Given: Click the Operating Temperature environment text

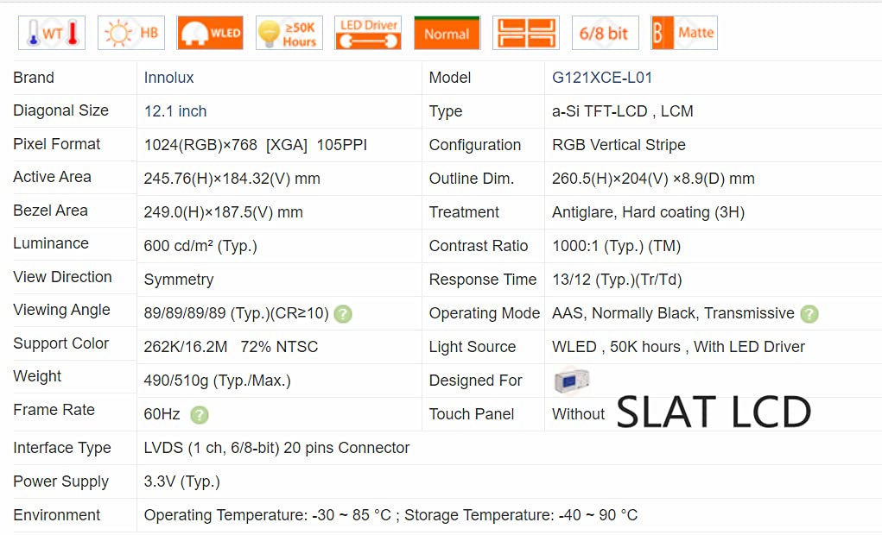Looking at the screenshot, I should pos(267,515).
